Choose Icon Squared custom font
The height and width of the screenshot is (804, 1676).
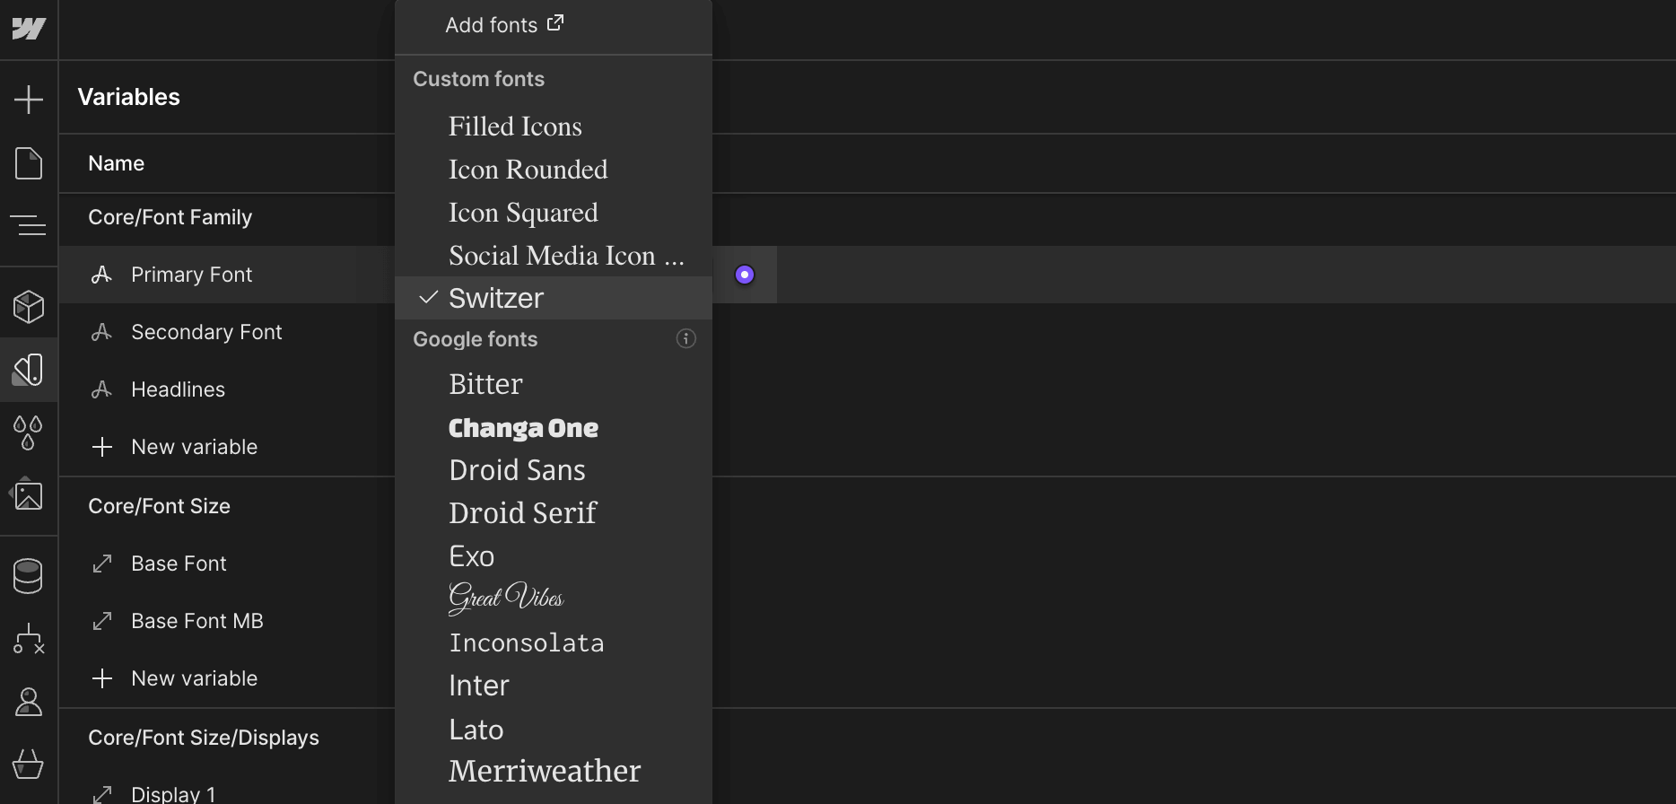tap(554, 212)
